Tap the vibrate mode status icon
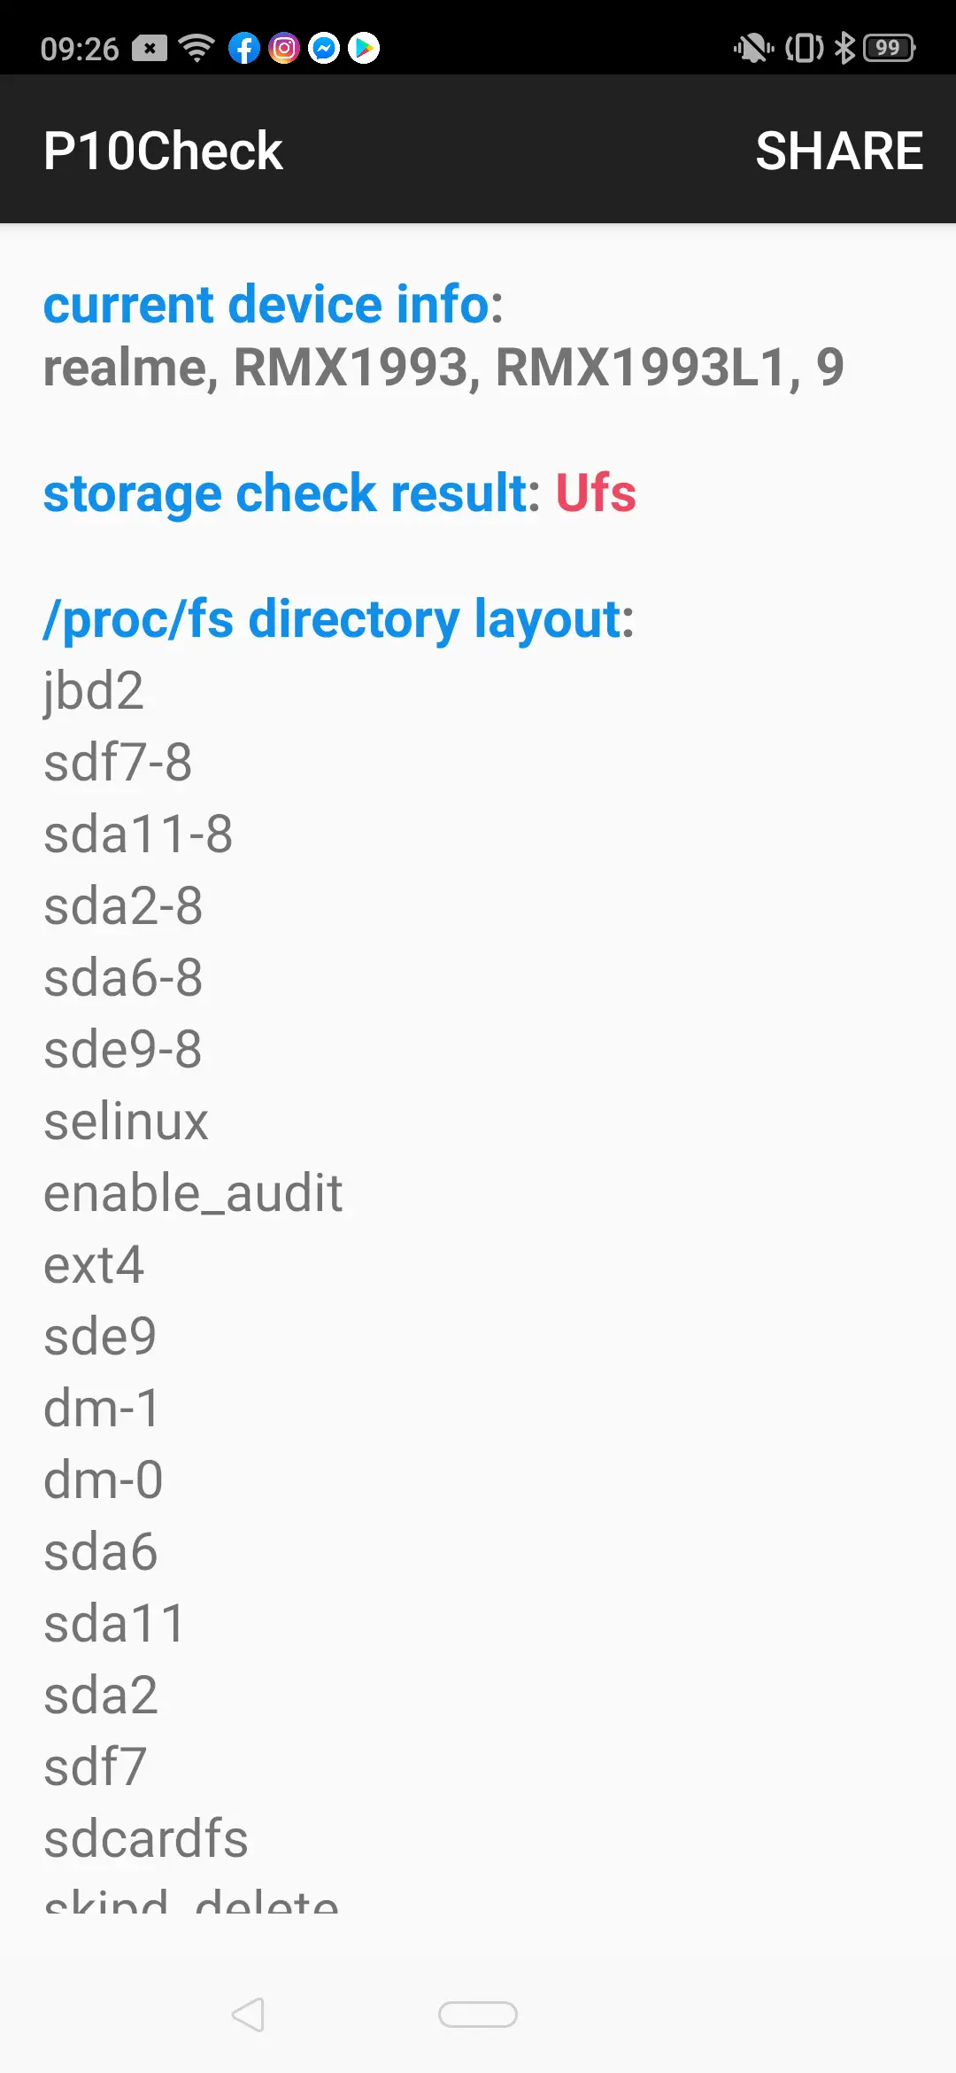Viewport: 956px width, 2073px height. tap(804, 48)
